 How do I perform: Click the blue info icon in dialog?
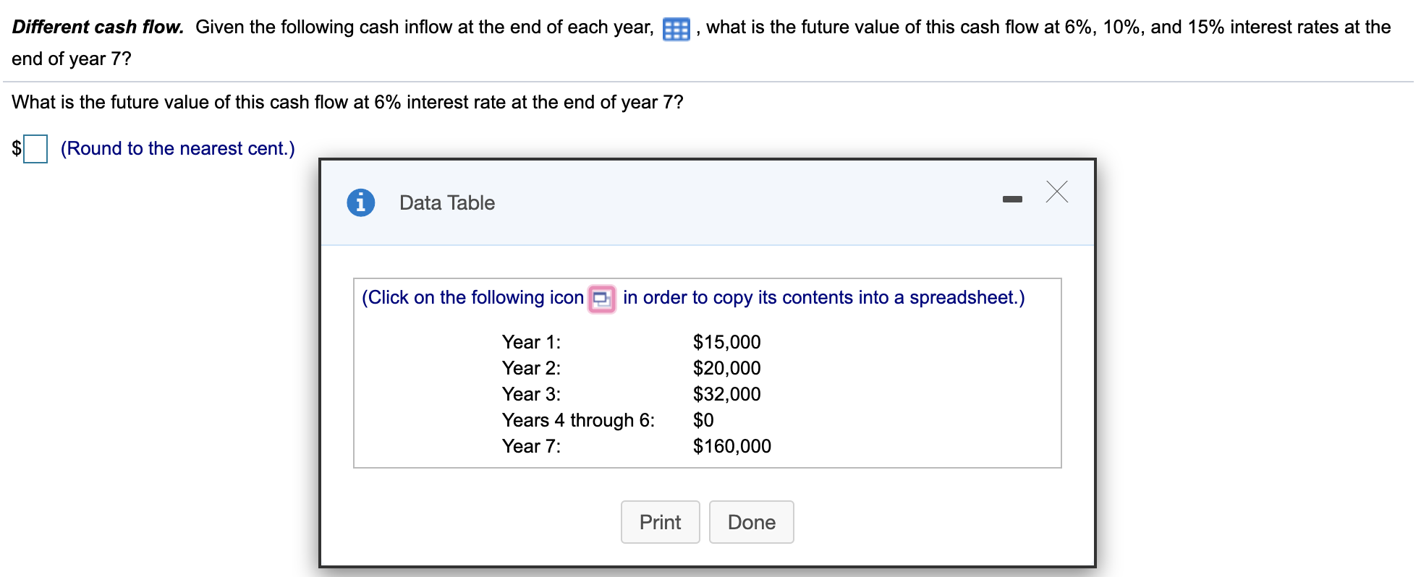point(361,202)
